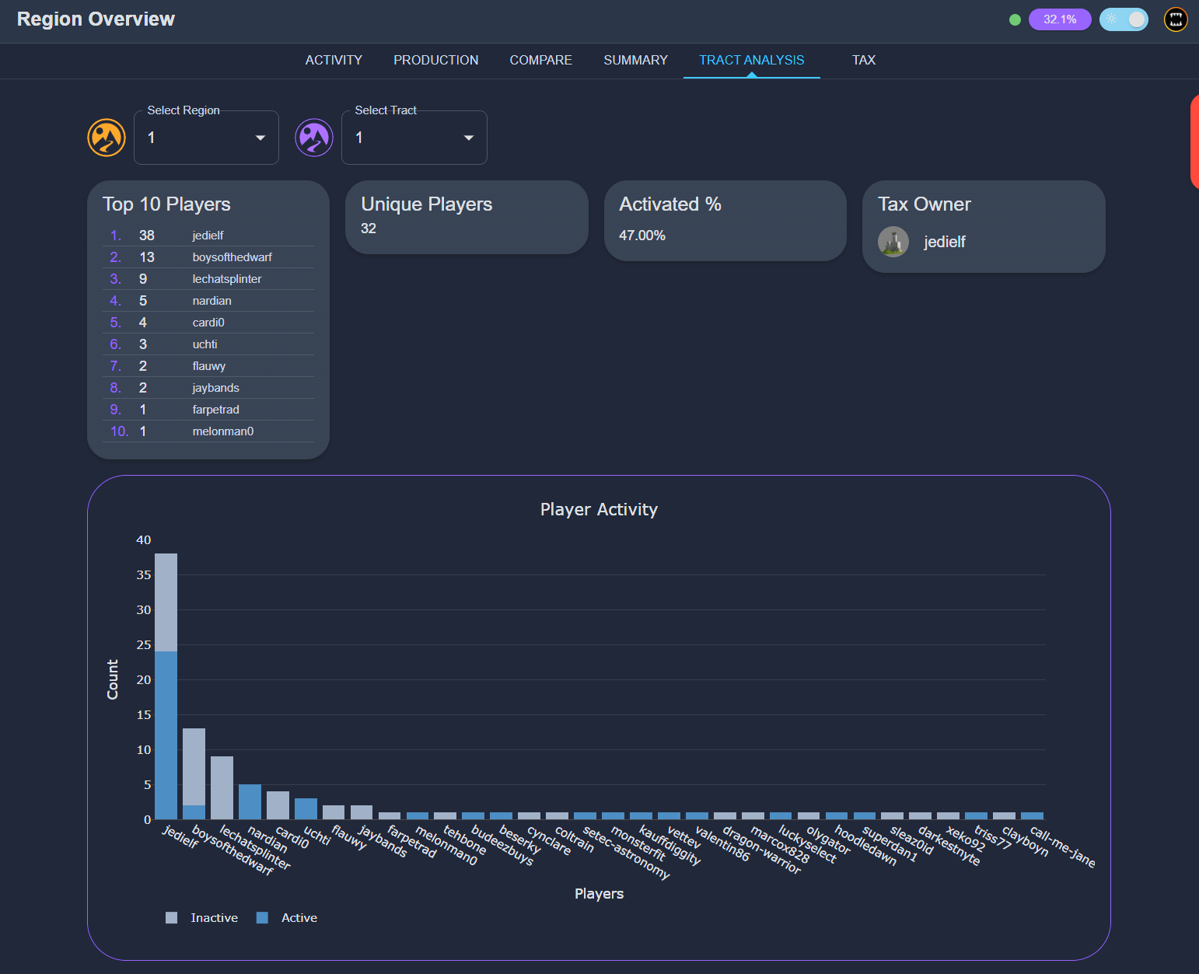Viewport: 1199px width, 974px height.
Task: Toggle Inactive series in chart legend
Action: pyautogui.click(x=203, y=918)
